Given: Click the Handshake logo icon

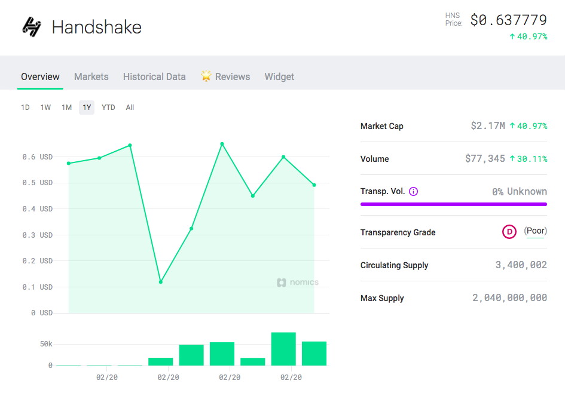Looking at the screenshot, I should point(32,27).
